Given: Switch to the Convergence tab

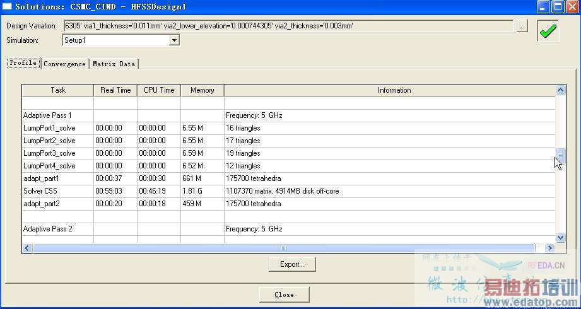Looking at the screenshot, I should coord(64,64).
